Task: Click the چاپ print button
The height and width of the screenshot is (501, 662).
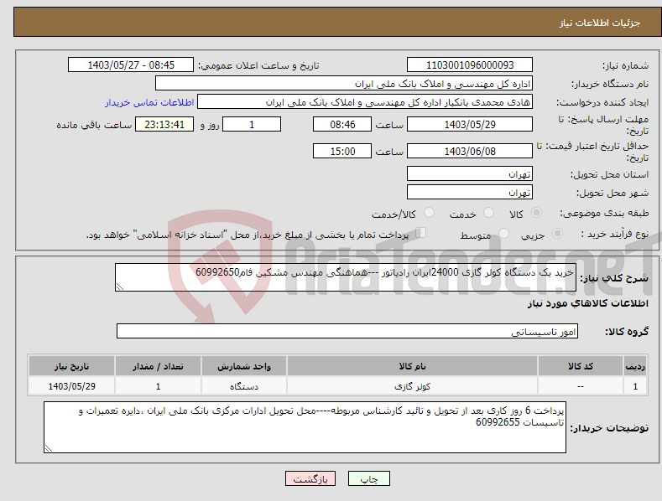Action: tap(368, 478)
